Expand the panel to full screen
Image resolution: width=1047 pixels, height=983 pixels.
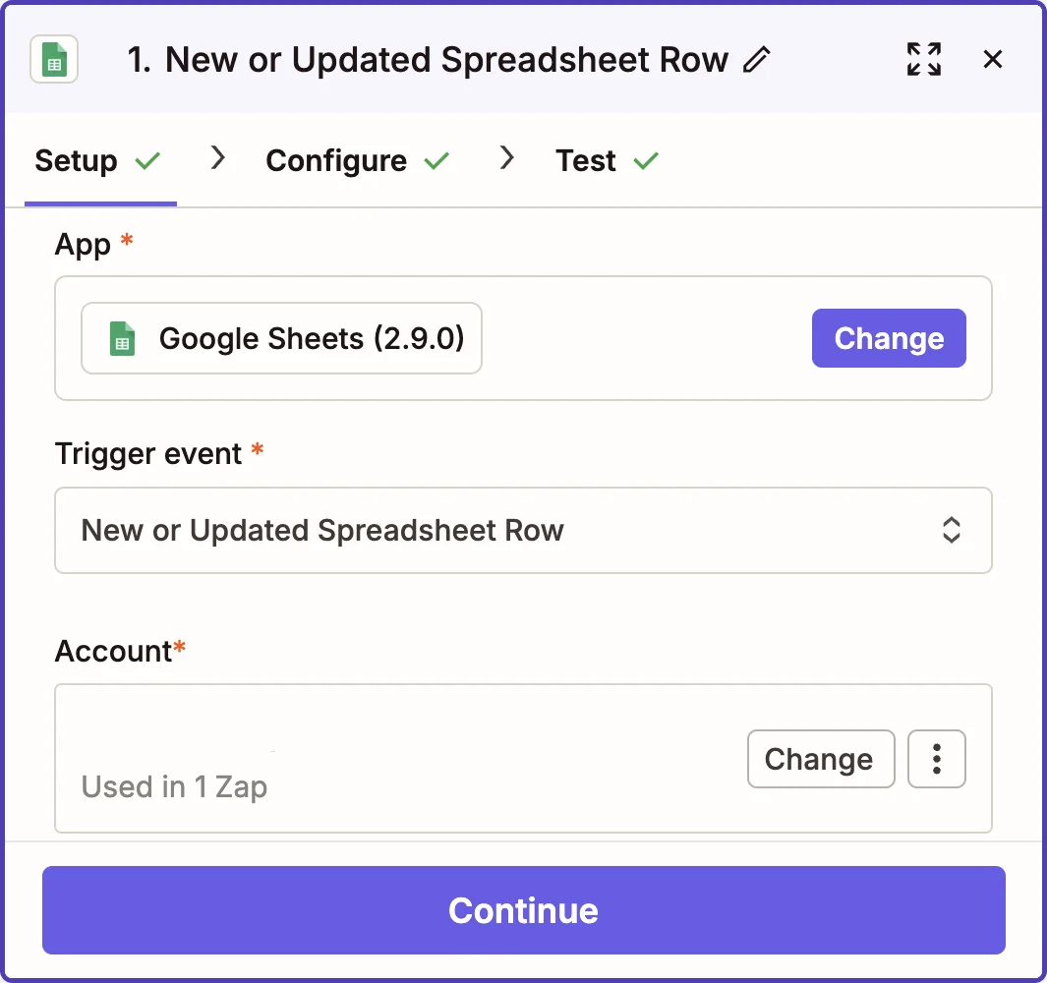click(x=923, y=59)
